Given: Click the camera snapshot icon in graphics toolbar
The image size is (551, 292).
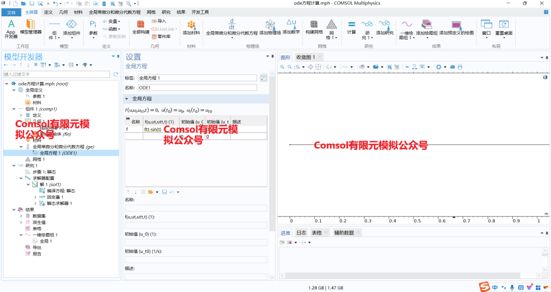Looking at the screenshot, I should point(452,67).
